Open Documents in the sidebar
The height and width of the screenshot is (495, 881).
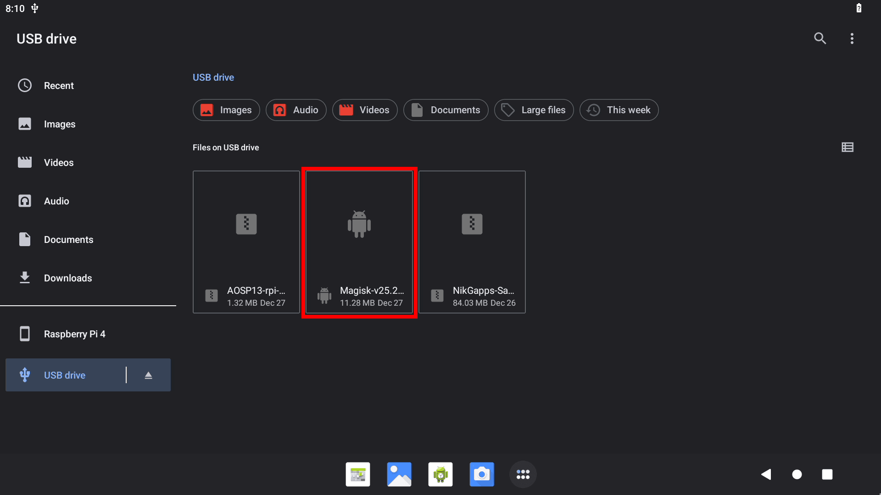click(x=88, y=240)
